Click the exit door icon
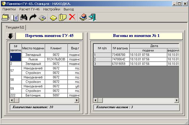The image size is (189, 125). (x=92, y=17)
